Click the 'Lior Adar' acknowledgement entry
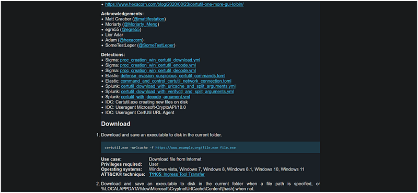 tap(114, 35)
